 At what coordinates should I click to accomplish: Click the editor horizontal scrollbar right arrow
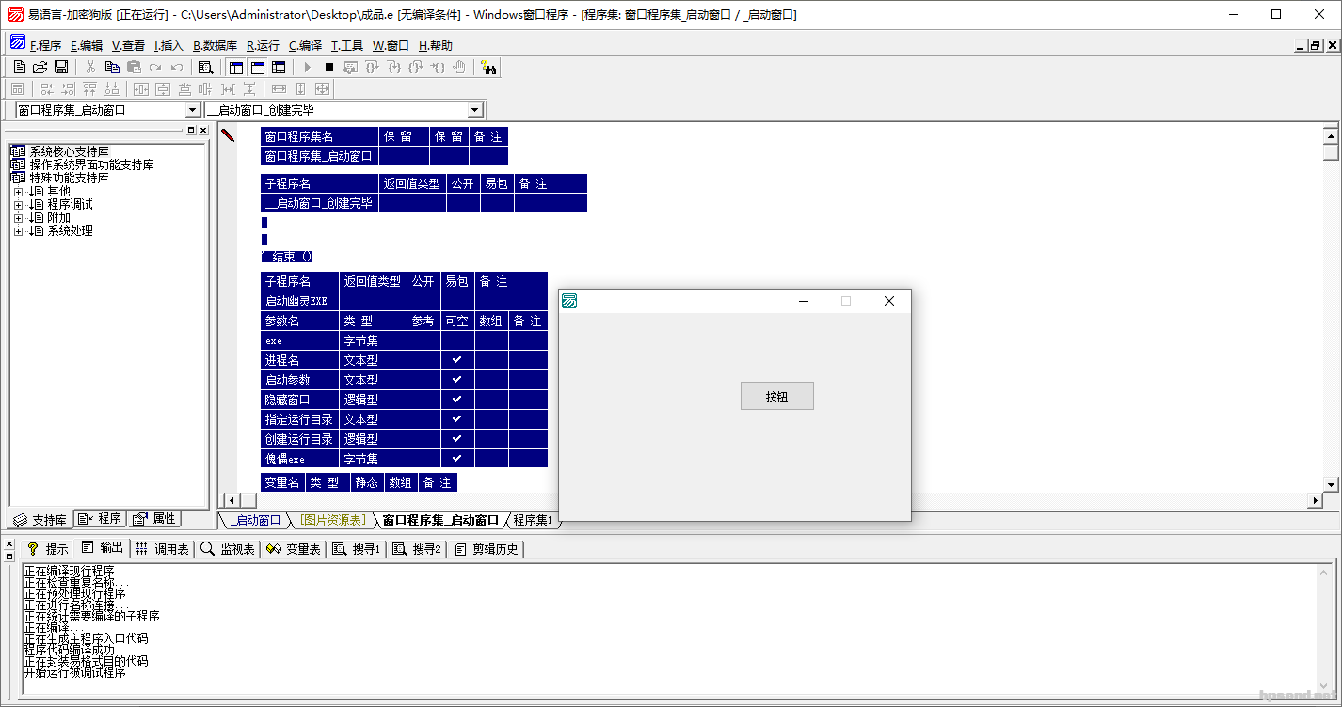click(1315, 500)
